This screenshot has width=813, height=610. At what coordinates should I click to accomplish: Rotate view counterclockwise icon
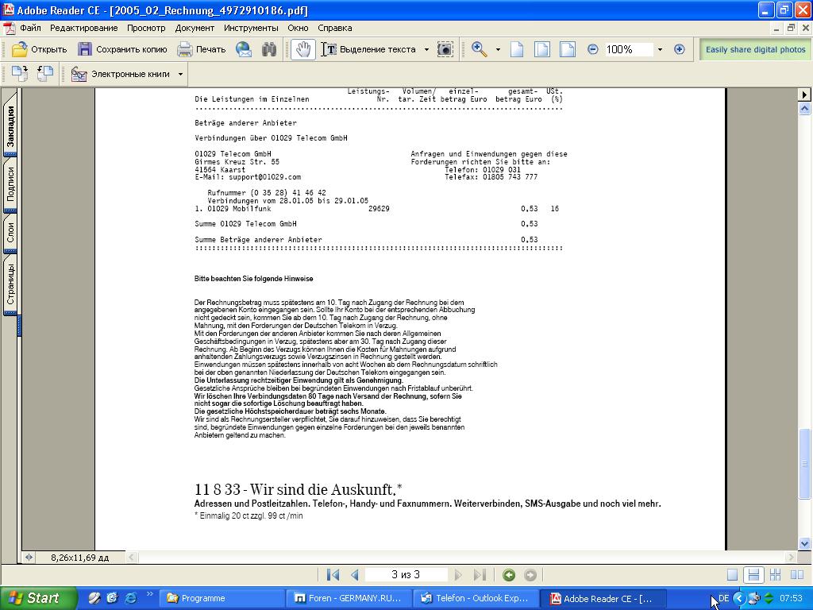[x=45, y=74]
